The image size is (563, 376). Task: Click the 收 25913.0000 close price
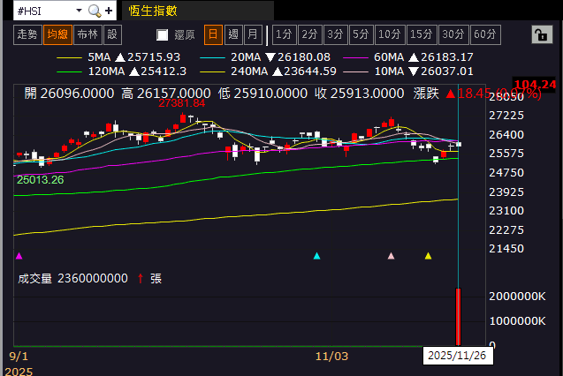(x=360, y=94)
